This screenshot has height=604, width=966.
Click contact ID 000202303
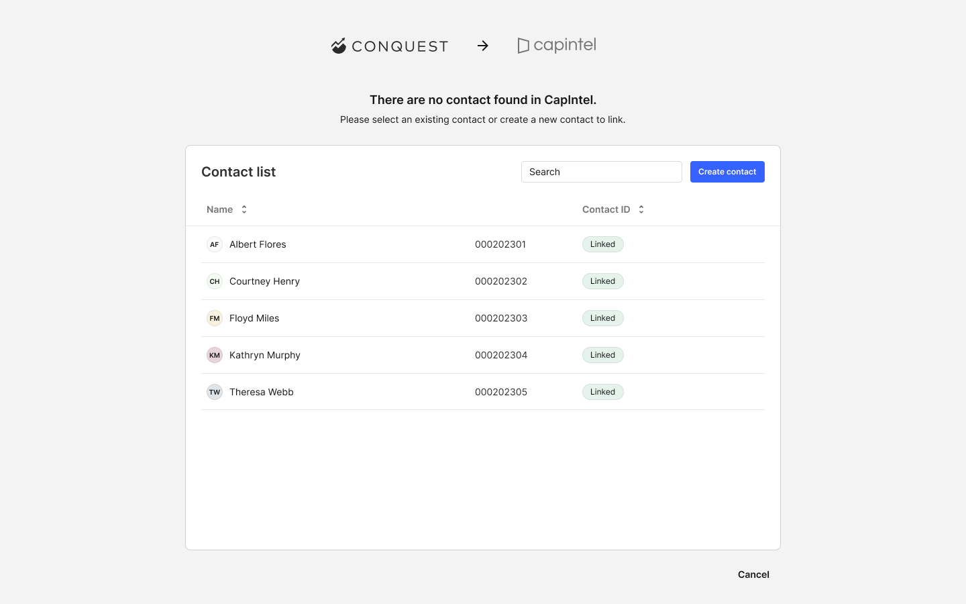pyautogui.click(x=501, y=318)
